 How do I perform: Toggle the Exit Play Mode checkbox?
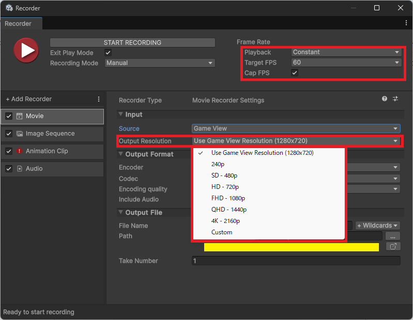click(108, 53)
